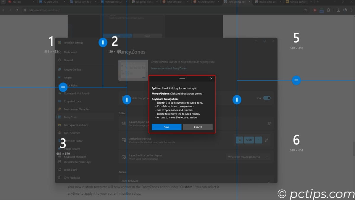
Task: Click the browser's downloads icon
Action: [x=338, y=10]
